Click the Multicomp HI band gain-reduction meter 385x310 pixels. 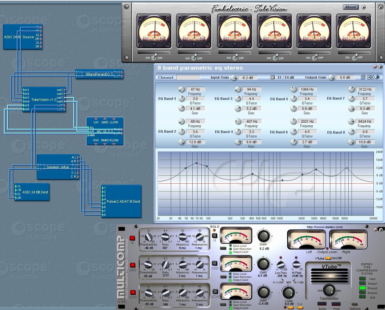coord(236,235)
